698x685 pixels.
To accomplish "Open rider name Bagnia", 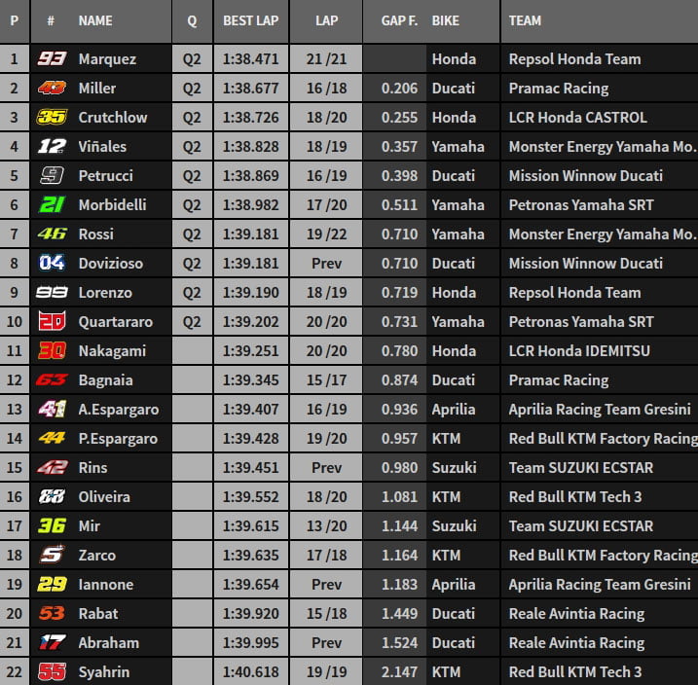I will point(105,380).
